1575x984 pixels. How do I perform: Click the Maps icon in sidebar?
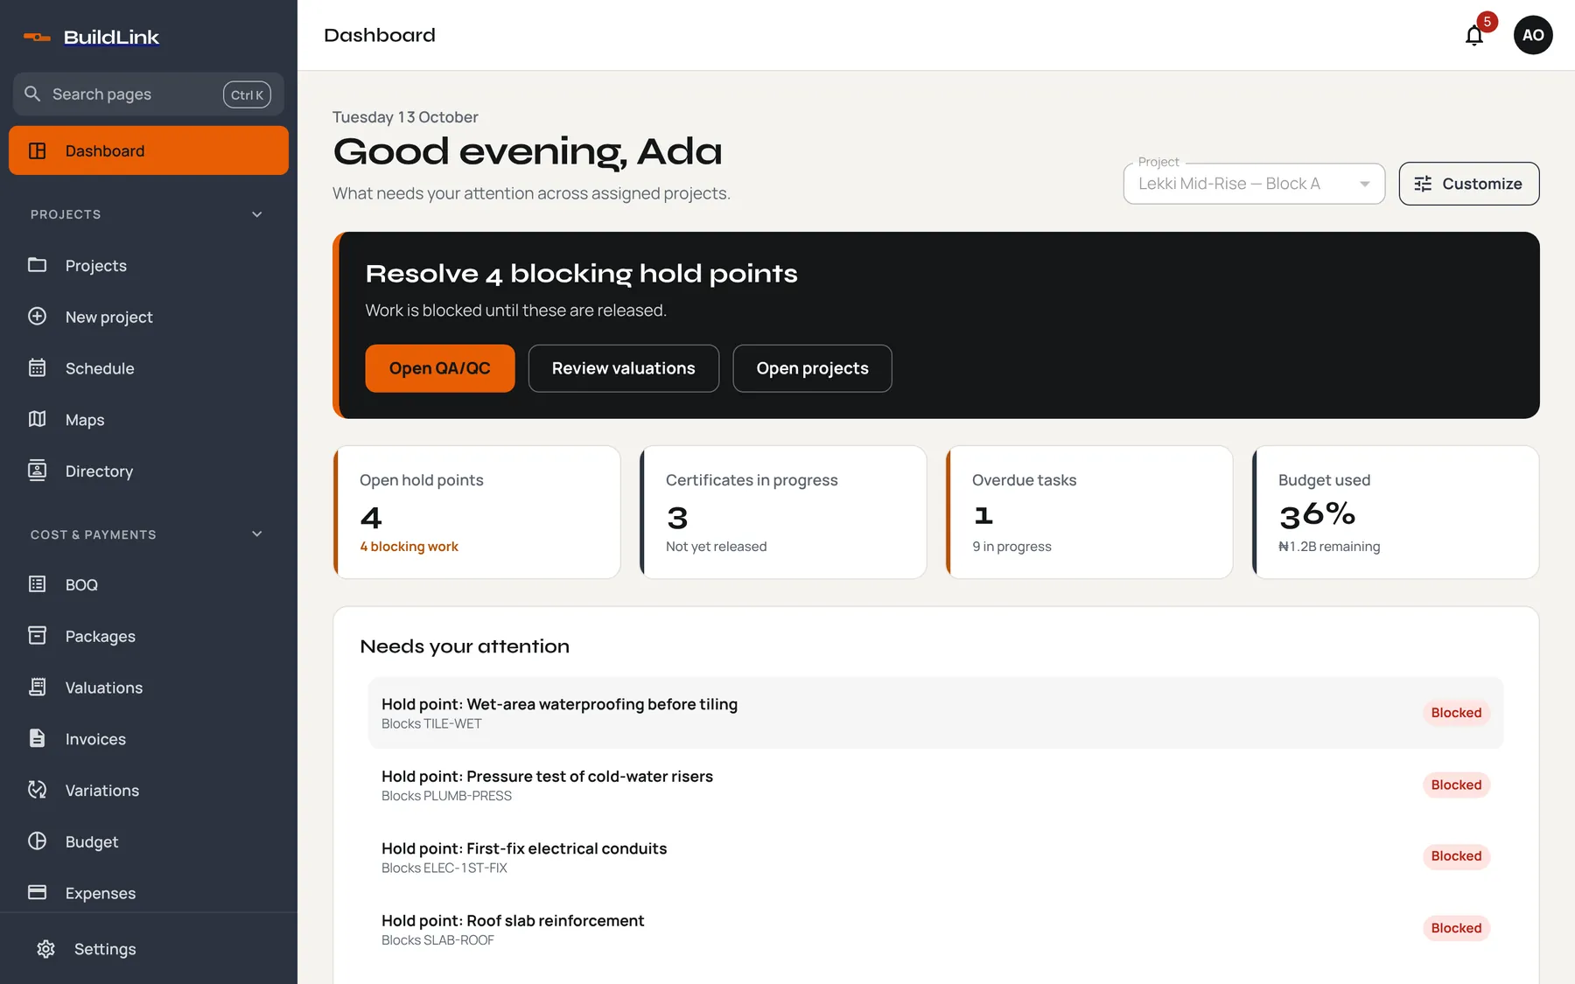tap(37, 420)
